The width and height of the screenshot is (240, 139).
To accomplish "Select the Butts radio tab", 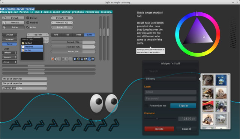I will point(90,35).
